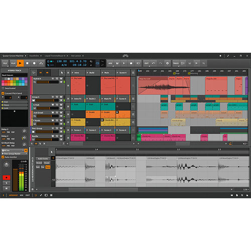Click the red record arm button in the inspector
This screenshot has width=251, height=251.
7,177
